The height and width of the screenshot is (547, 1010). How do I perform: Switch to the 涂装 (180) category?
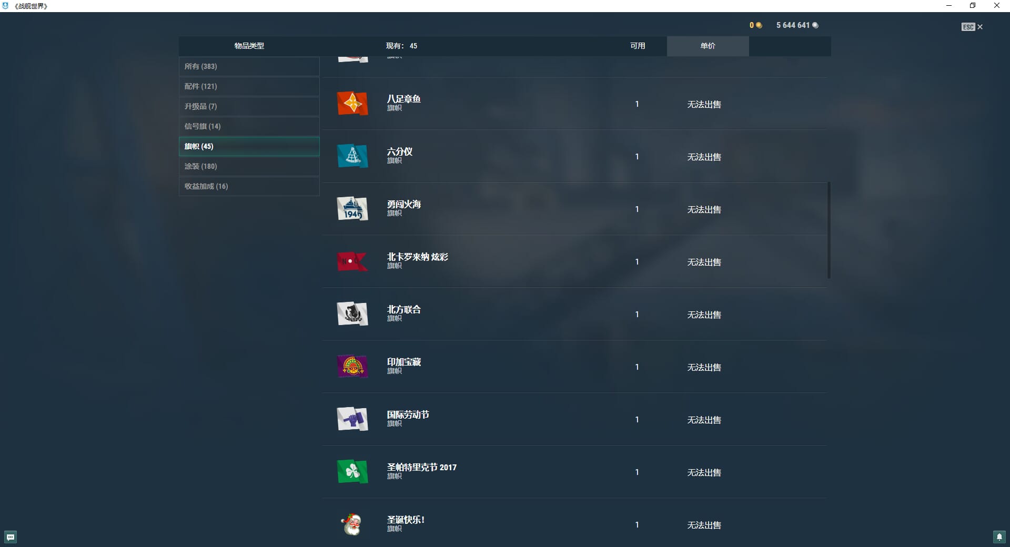249,166
